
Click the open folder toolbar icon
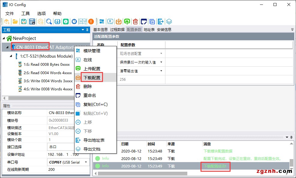point(15,22)
